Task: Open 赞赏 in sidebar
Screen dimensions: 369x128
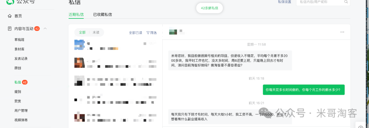Action: click(18, 101)
